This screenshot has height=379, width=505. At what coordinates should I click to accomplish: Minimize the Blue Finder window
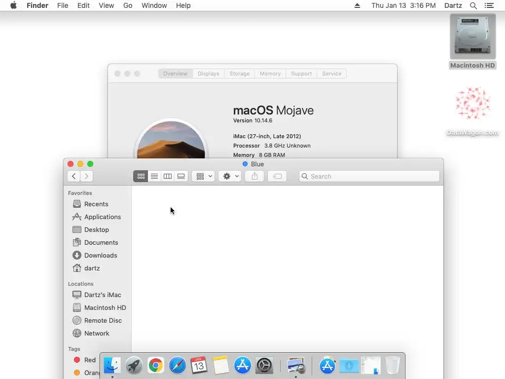tap(80, 164)
